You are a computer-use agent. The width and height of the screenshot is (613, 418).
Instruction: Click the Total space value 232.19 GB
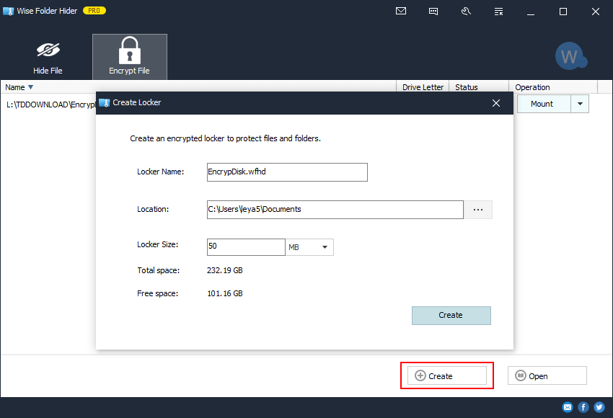(x=225, y=270)
